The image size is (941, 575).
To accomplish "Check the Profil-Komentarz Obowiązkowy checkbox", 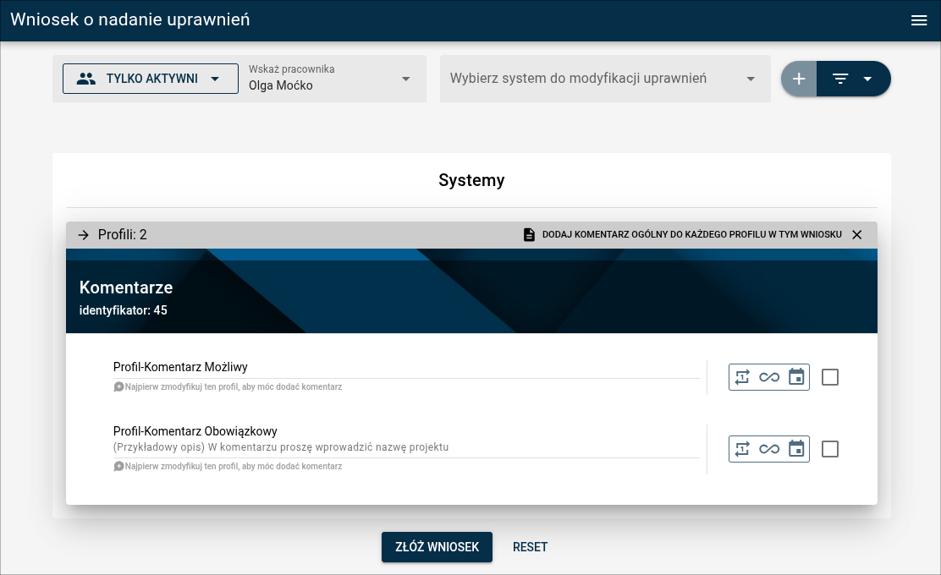I will (x=830, y=449).
